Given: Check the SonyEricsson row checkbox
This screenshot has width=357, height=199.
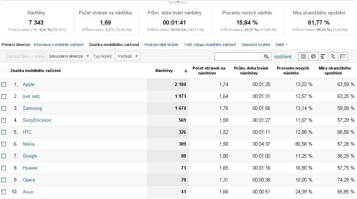Looking at the screenshot, I should point(4,120).
